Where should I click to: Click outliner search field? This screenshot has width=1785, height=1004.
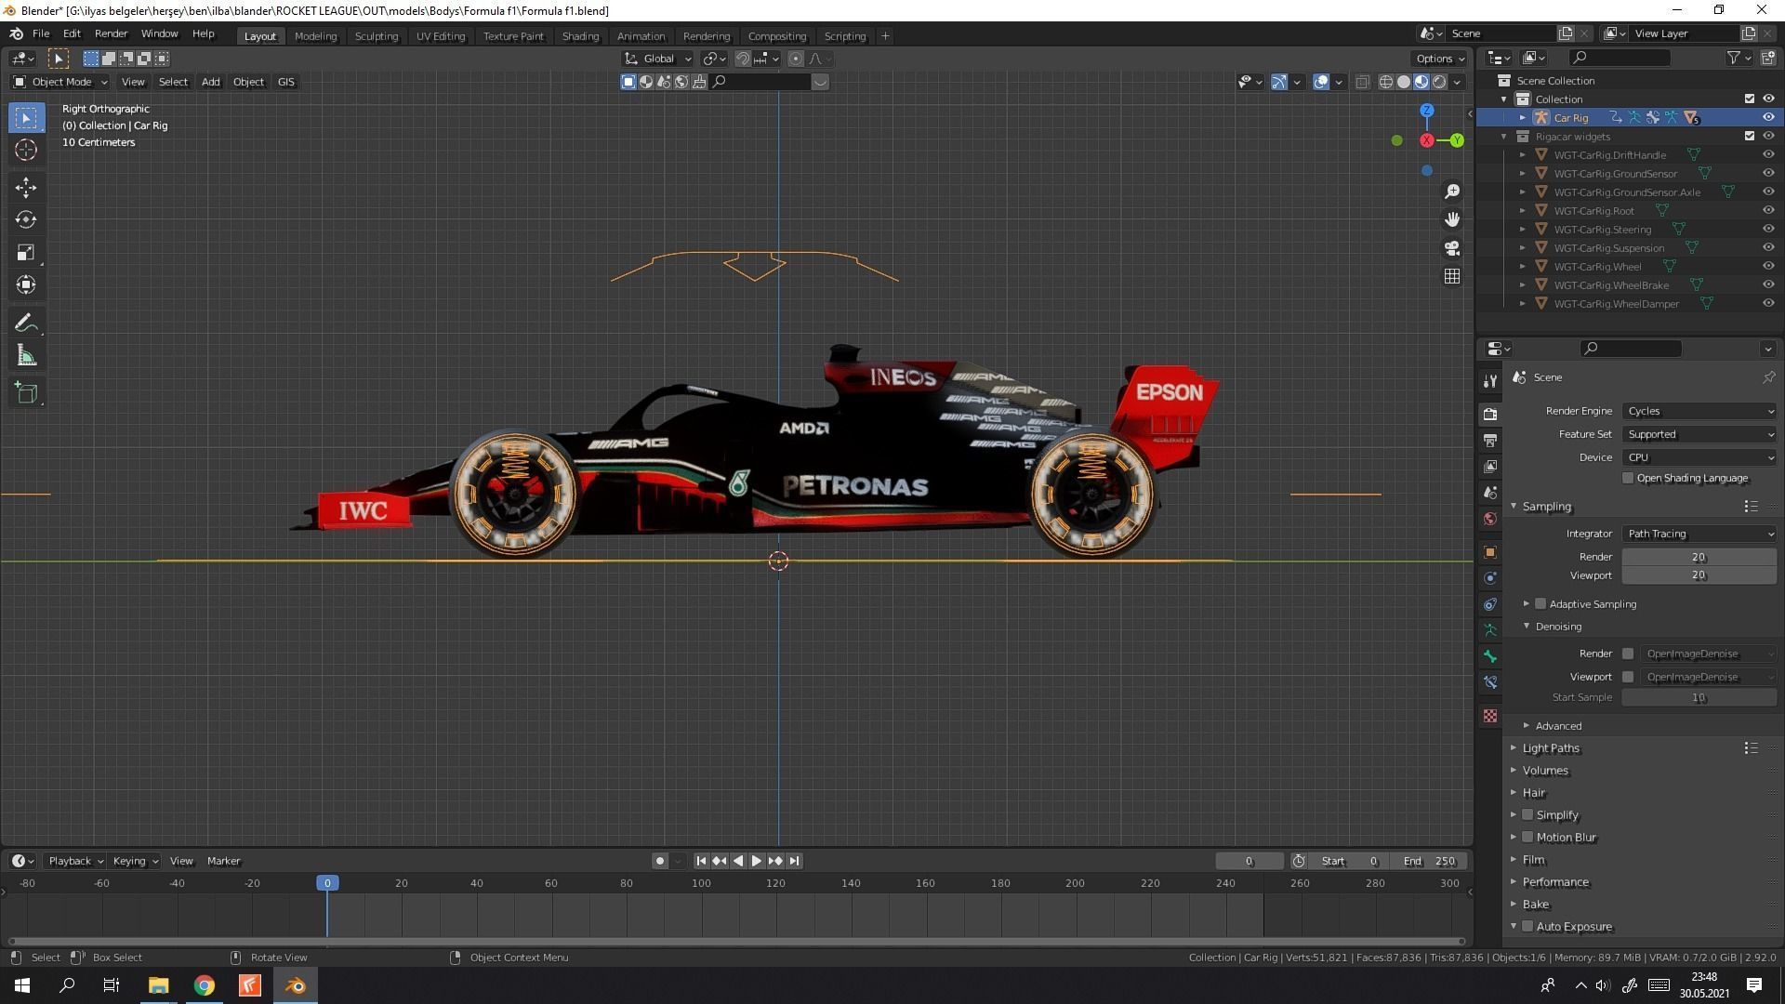pos(1620,58)
